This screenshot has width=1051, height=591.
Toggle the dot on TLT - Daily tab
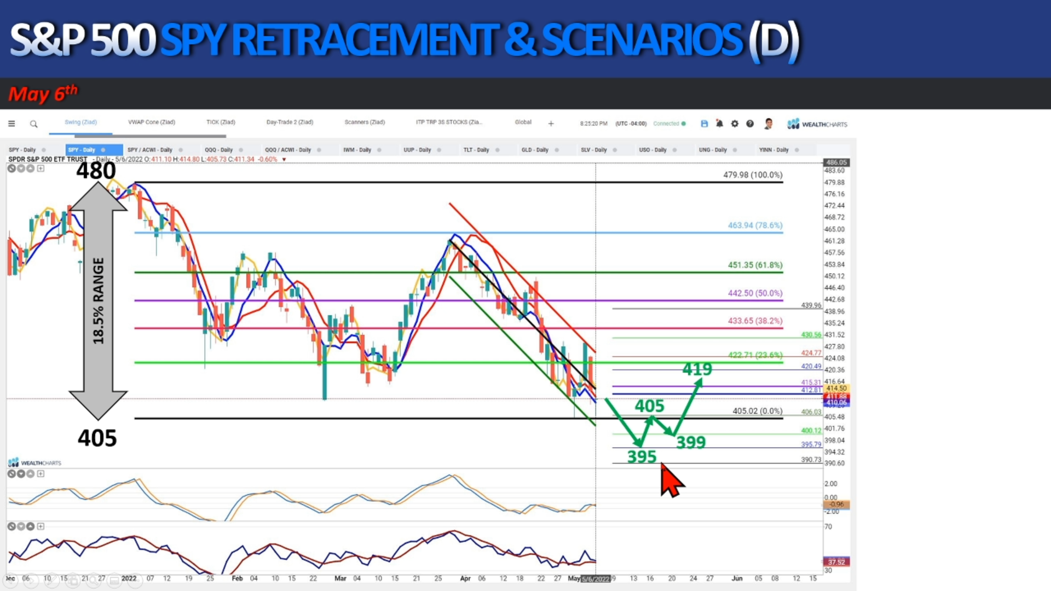click(498, 150)
